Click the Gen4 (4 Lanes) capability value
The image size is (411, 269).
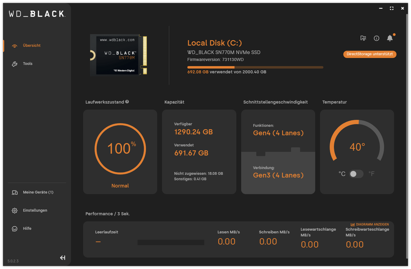[278, 133]
